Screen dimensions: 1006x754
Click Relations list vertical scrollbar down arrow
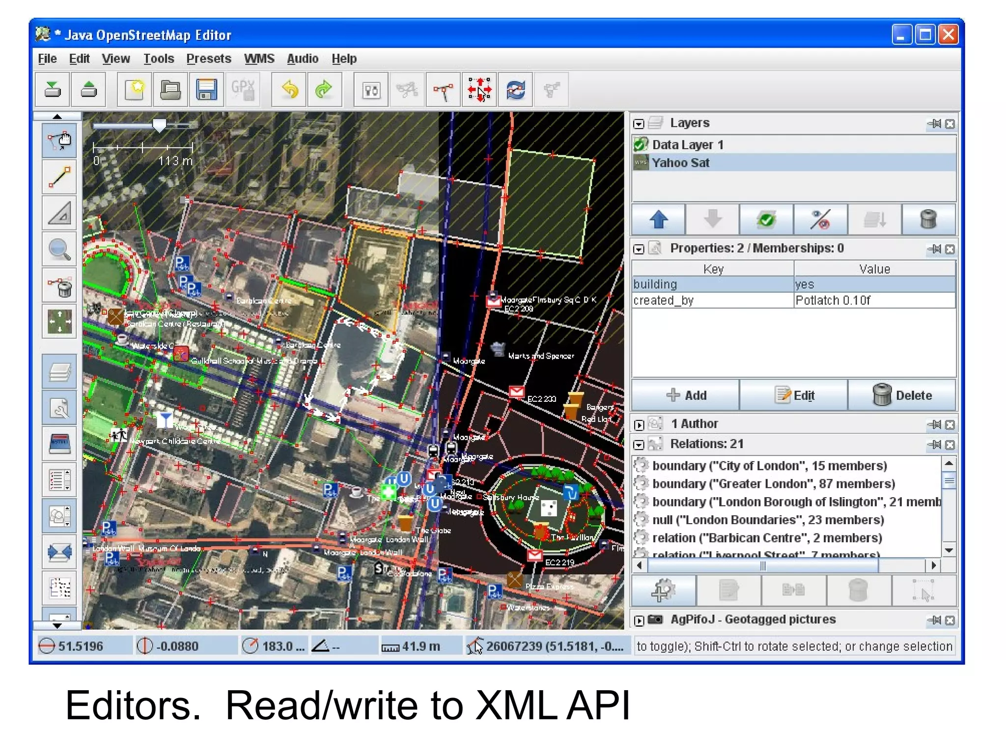tap(949, 550)
